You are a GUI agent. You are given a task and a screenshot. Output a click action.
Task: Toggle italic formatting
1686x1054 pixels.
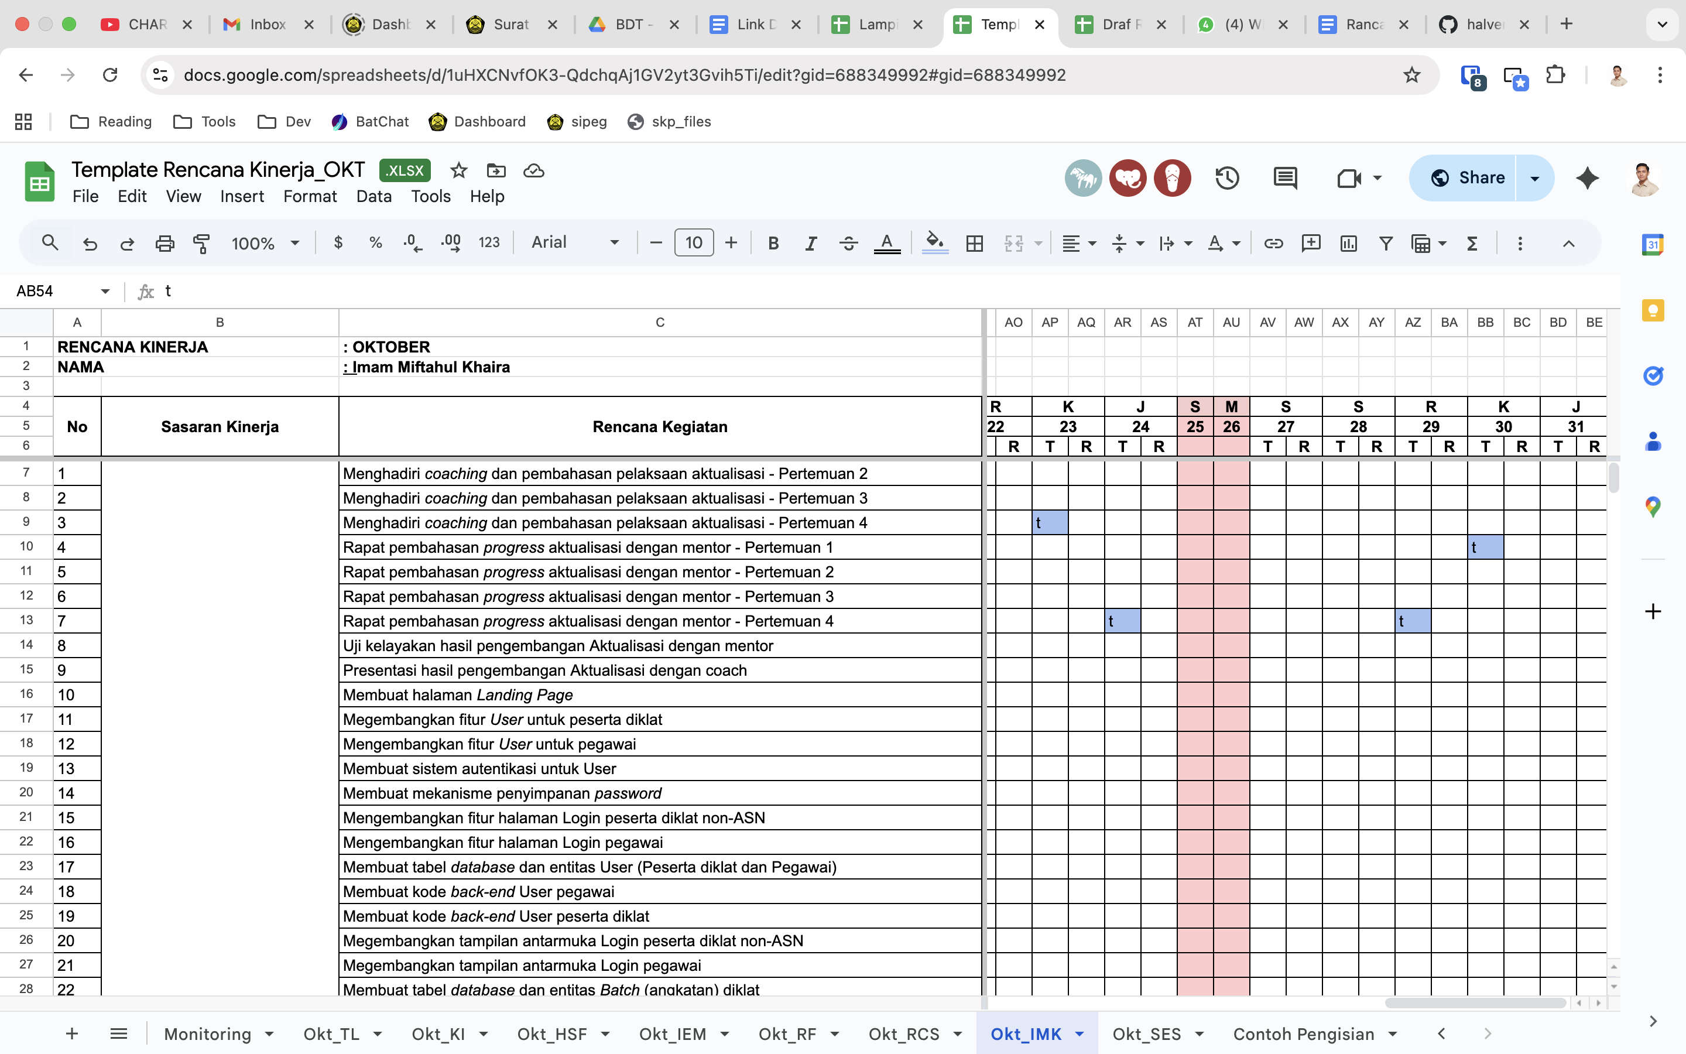810,243
